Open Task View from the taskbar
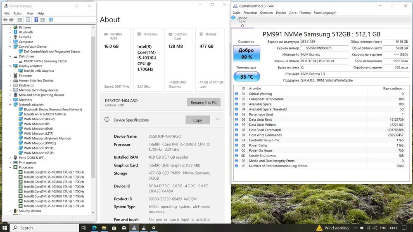The height and width of the screenshot is (232, 413). pos(84,228)
